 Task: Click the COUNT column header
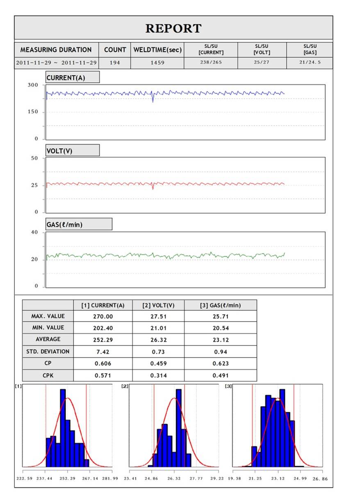(x=115, y=50)
